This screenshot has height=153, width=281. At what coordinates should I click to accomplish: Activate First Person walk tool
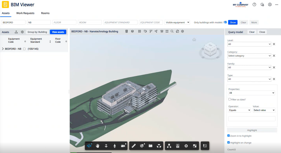(x=115, y=146)
